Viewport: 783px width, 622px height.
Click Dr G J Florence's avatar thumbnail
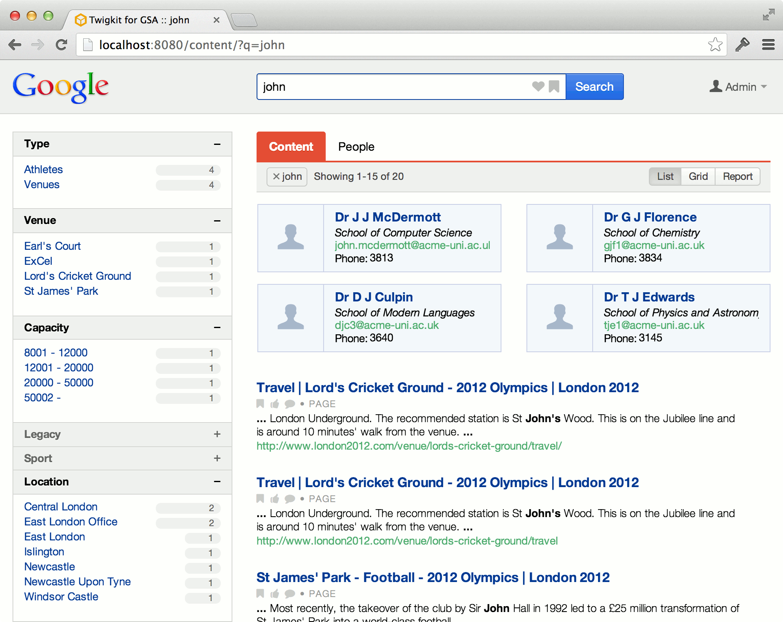pos(560,238)
